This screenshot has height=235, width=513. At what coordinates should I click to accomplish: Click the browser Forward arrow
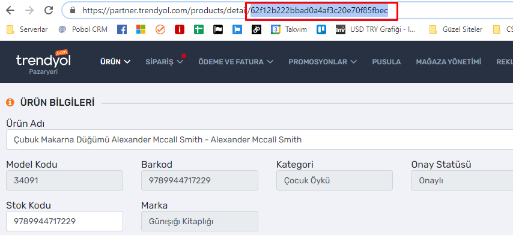click(29, 10)
